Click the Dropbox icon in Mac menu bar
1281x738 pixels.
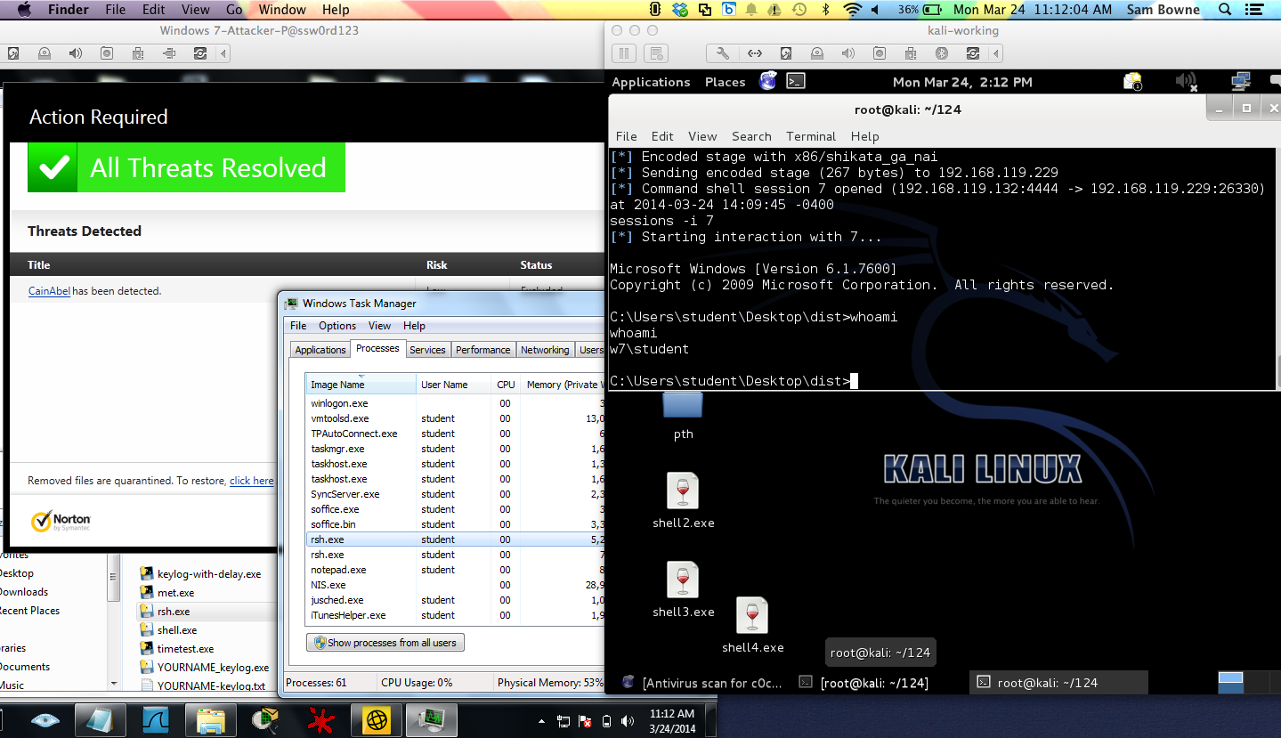[681, 10]
